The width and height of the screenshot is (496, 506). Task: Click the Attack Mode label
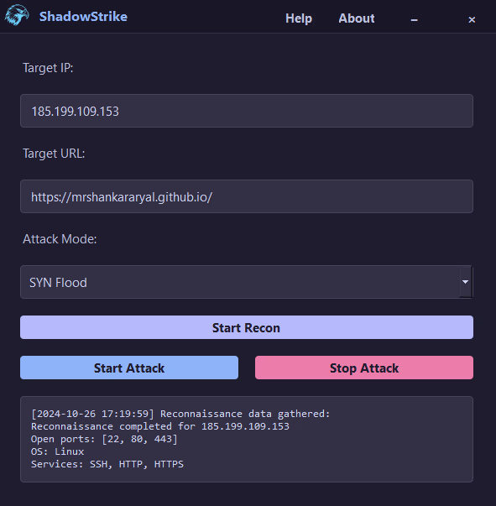[60, 239]
